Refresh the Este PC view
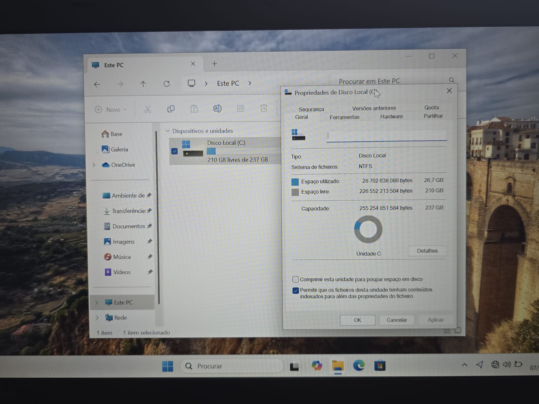 coord(167,84)
